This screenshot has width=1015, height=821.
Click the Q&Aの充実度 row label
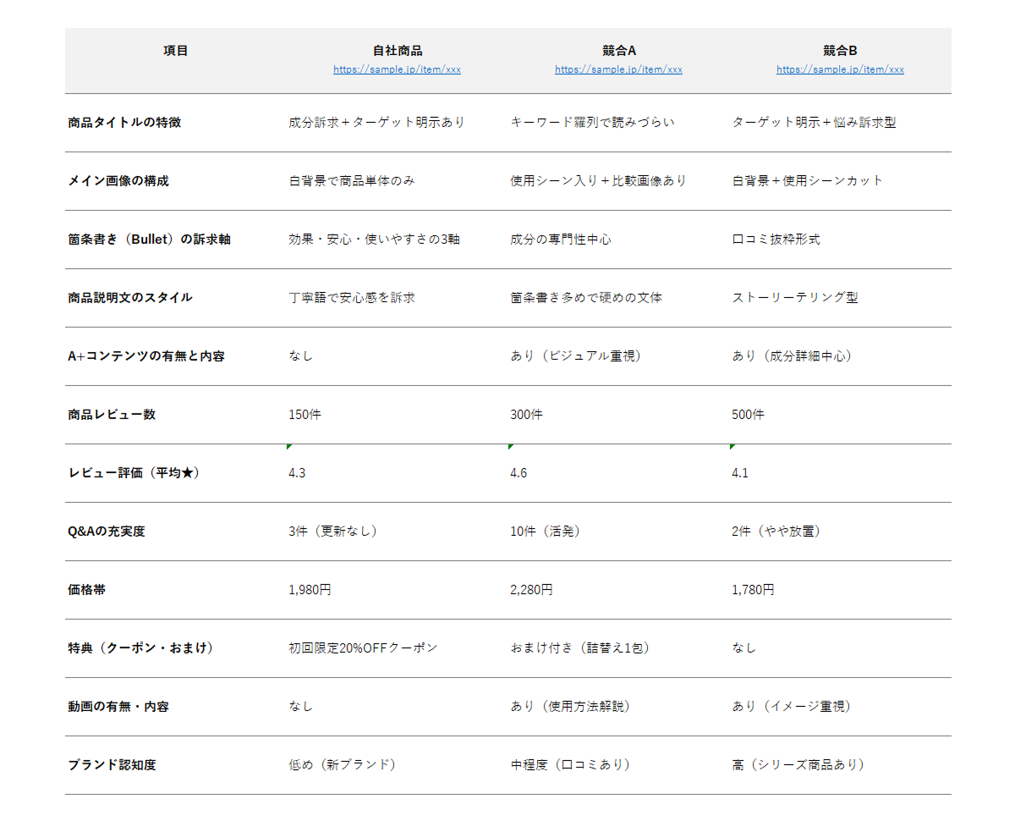[107, 532]
